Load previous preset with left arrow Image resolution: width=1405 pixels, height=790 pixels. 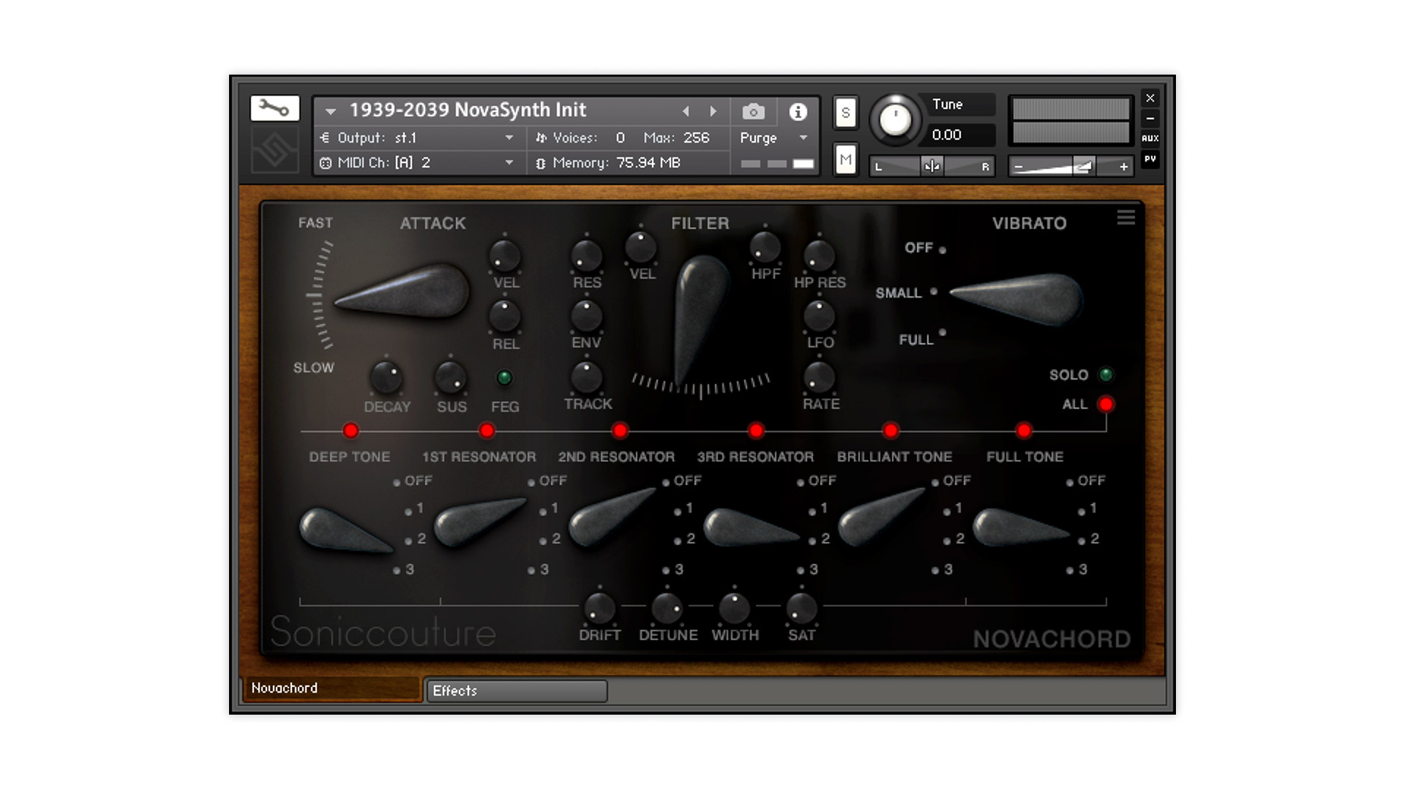coord(686,111)
